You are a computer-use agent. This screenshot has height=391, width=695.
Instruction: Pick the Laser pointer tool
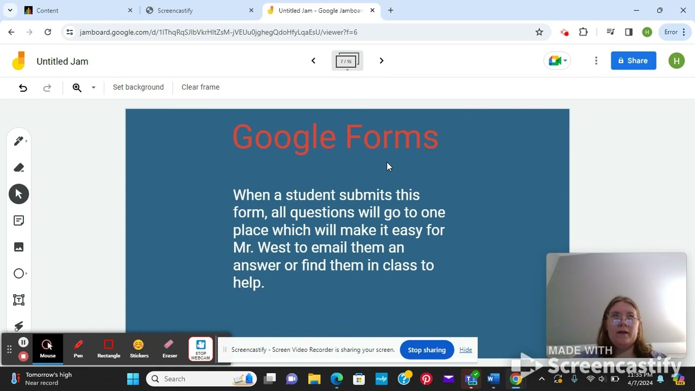(x=19, y=326)
